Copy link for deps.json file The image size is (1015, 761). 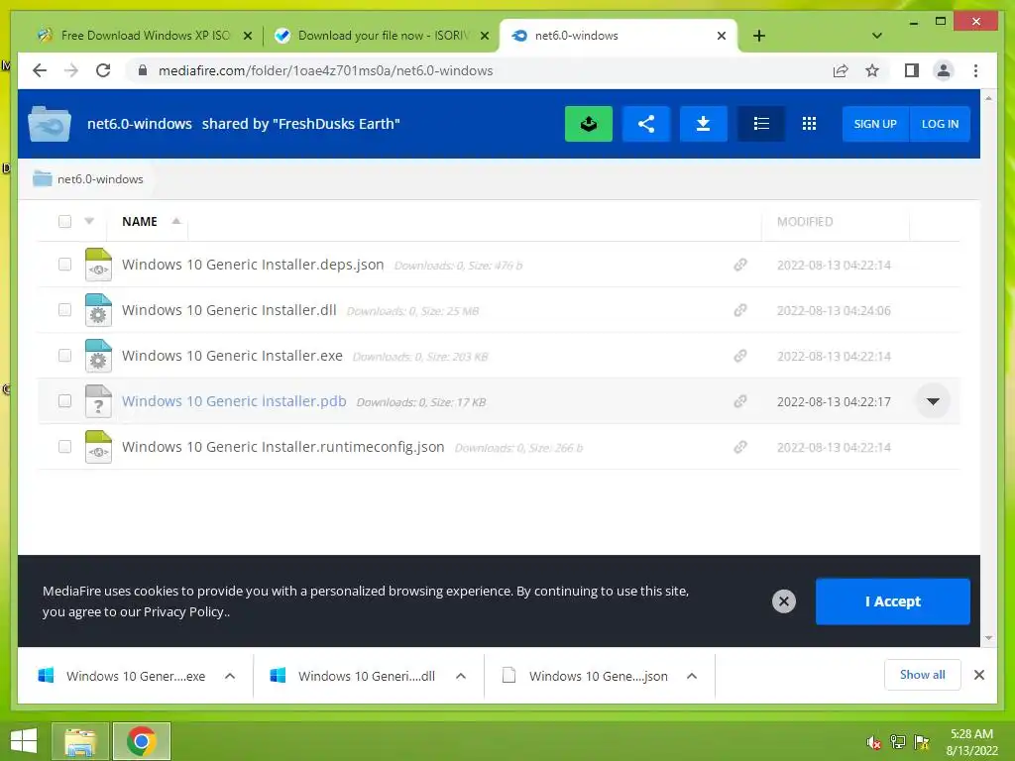[x=740, y=265]
